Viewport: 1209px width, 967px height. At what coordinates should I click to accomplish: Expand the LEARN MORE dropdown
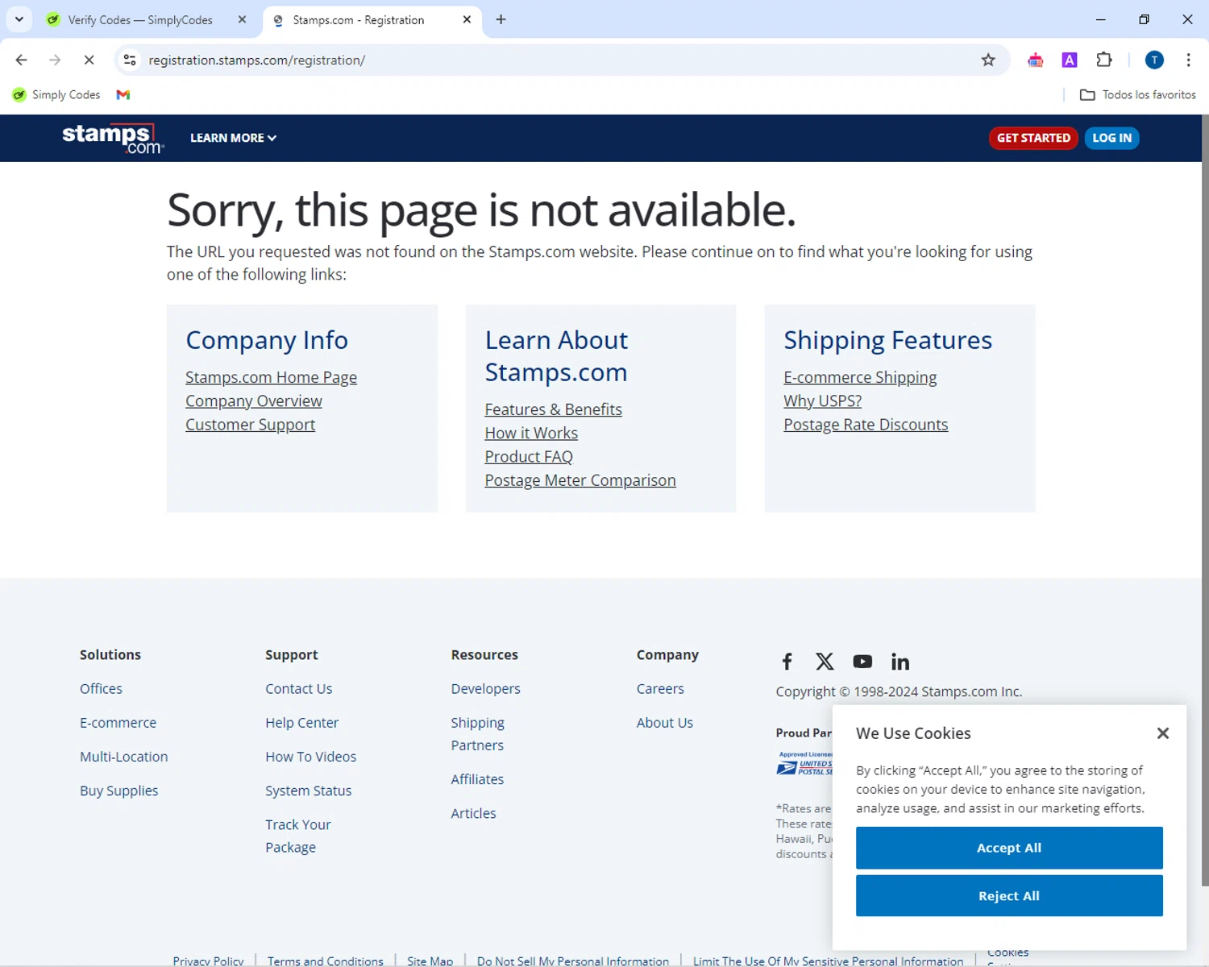point(233,138)
